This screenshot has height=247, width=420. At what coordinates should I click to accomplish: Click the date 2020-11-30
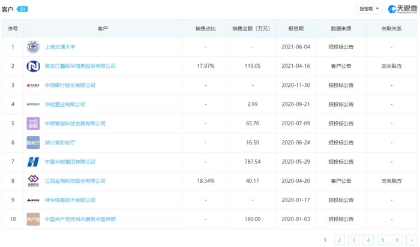[296, 85]
